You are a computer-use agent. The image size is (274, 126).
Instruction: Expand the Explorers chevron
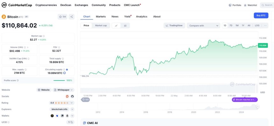72,109
